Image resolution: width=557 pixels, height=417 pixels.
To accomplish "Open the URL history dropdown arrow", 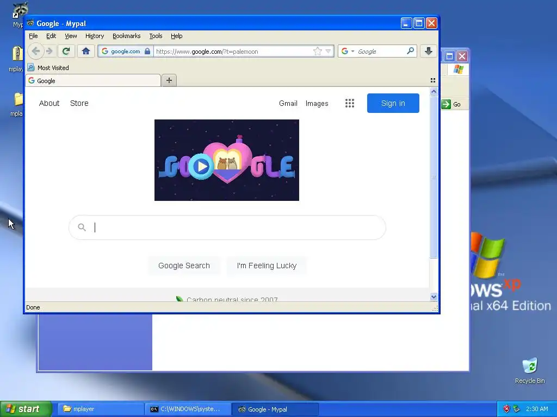I will pyautogui.click(x=328, y=51).
